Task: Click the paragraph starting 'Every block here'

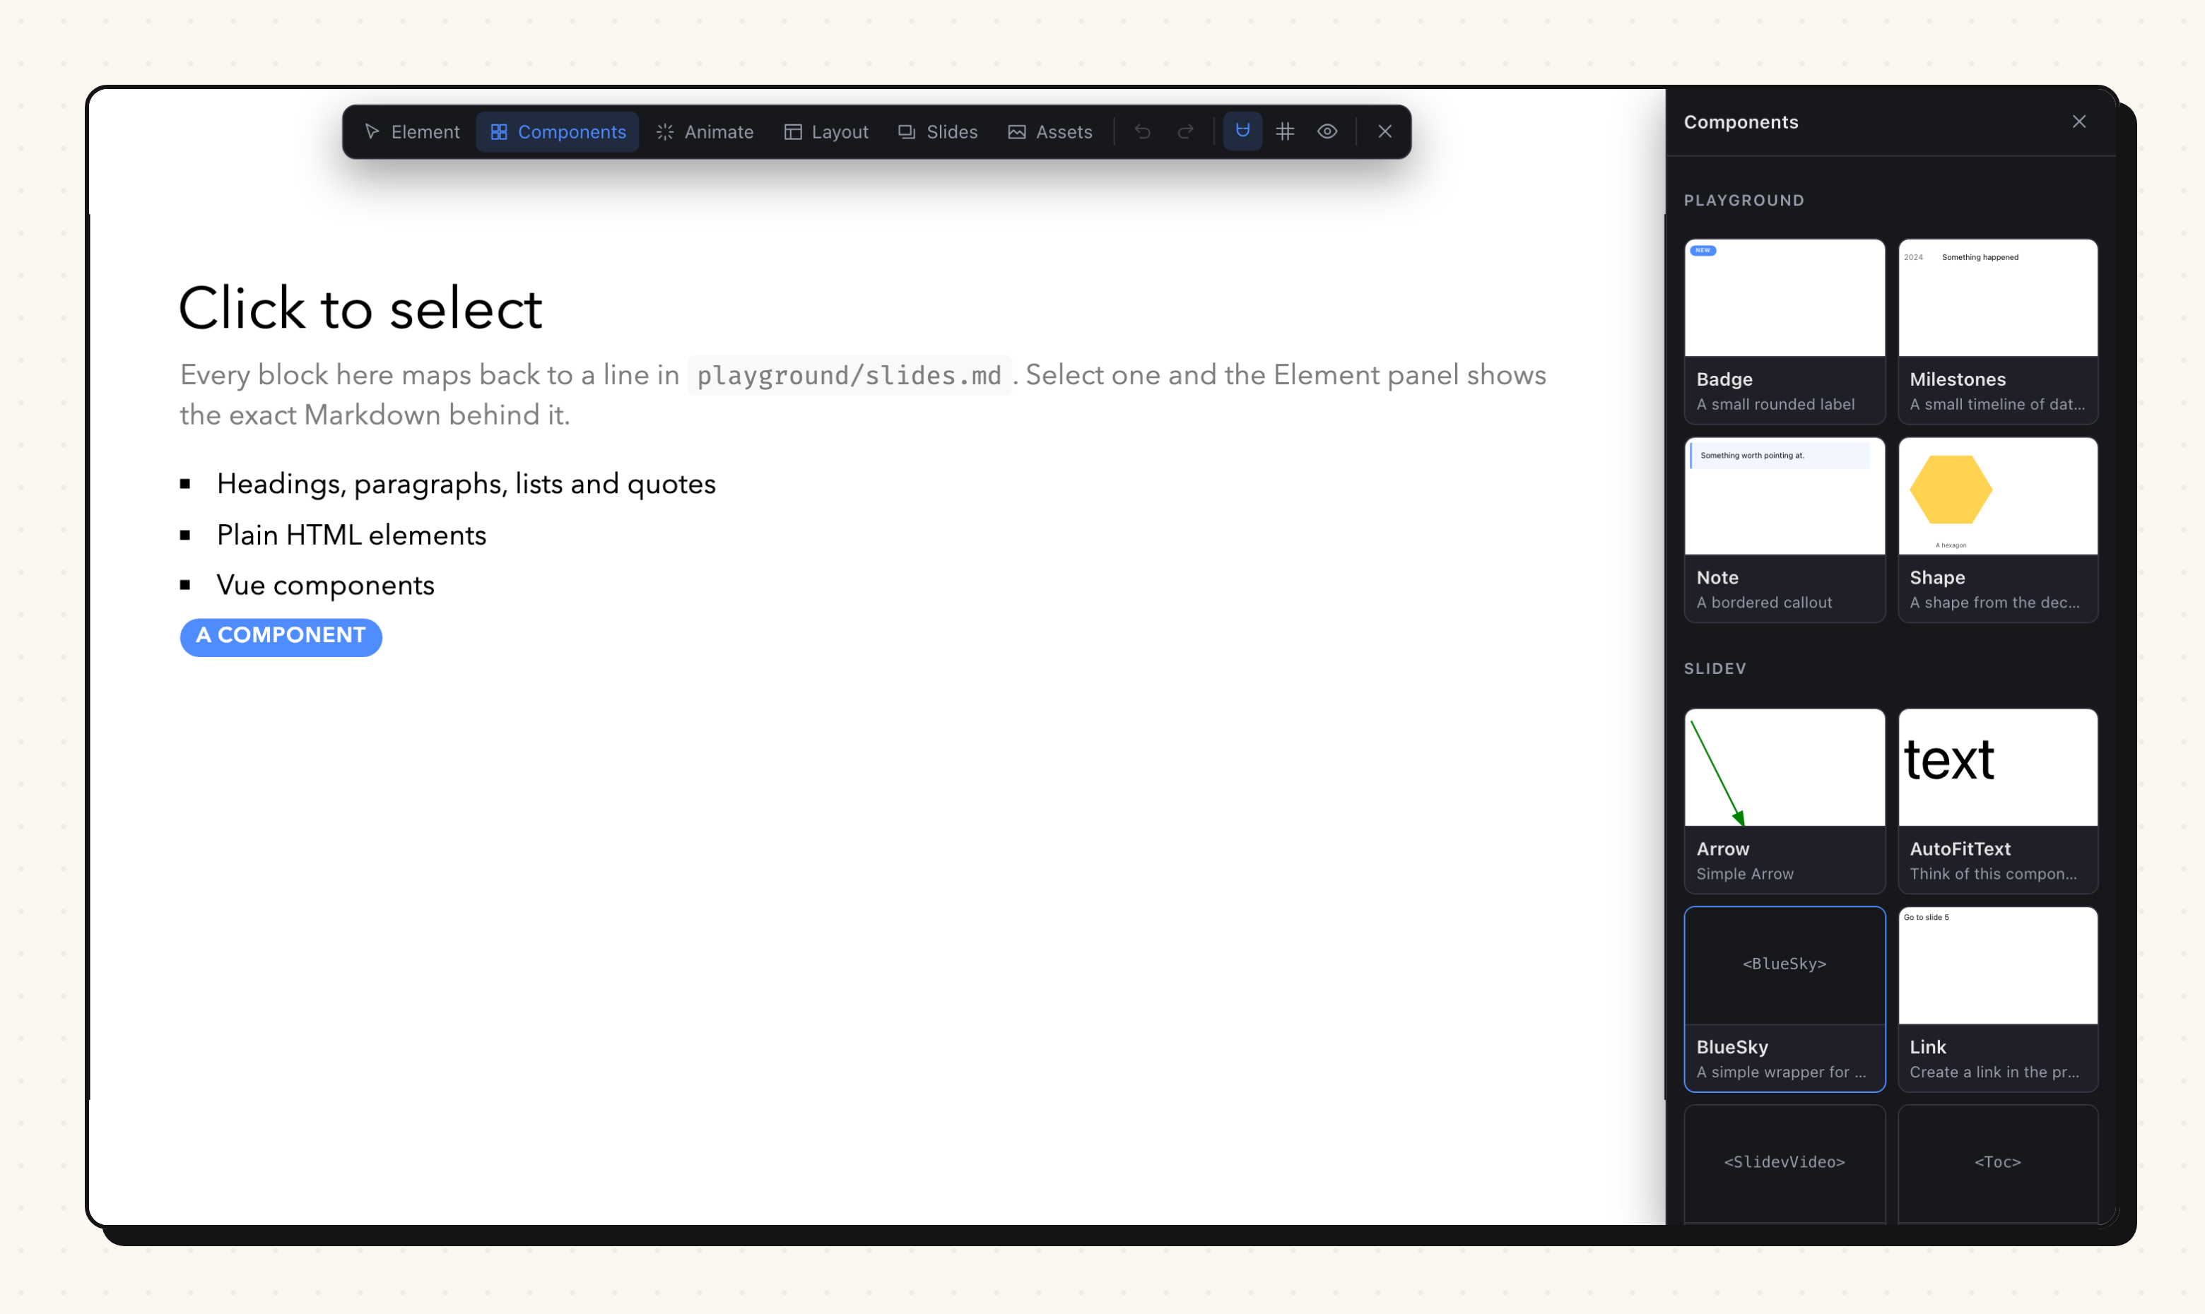Action: click(862, 395)
